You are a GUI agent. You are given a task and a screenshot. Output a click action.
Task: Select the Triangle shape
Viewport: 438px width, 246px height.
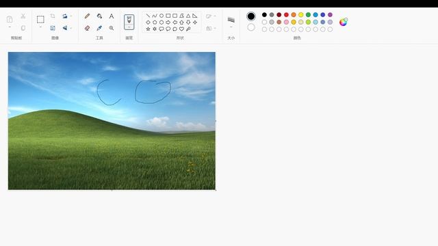[x=188, y=16]
